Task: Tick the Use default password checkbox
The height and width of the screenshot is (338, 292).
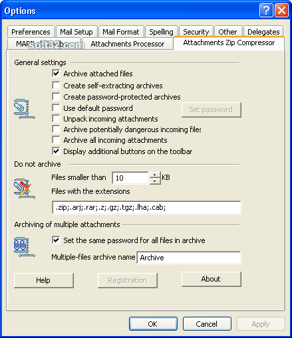Action: point(56,108)
